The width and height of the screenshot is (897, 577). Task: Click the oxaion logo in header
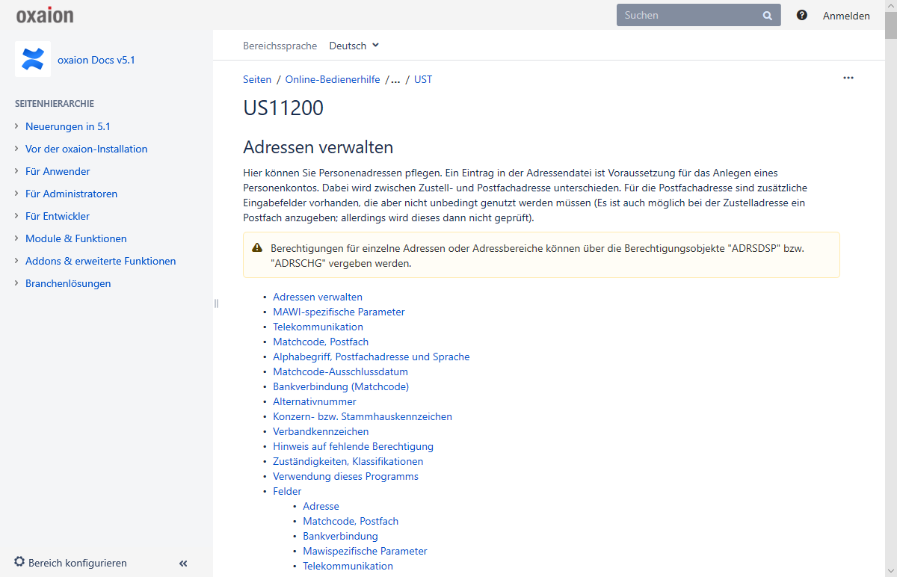45,15
